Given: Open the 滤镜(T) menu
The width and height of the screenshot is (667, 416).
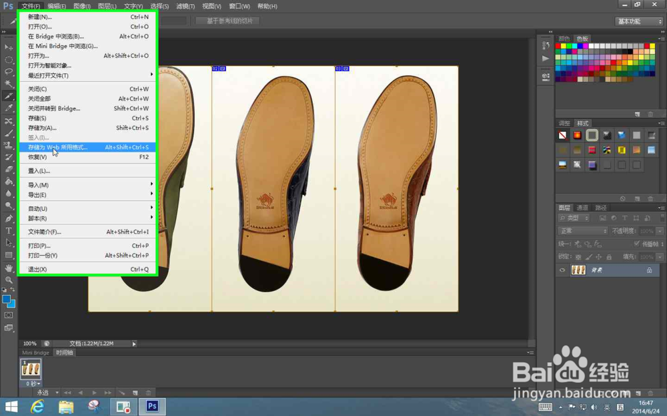Looking at the screenshot, I should [x=185, y=6].
